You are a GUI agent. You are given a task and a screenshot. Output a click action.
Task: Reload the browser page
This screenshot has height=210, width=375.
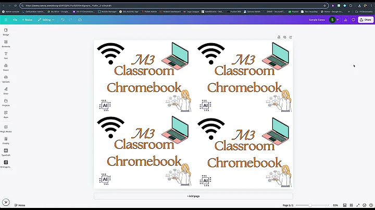(16, 6)
